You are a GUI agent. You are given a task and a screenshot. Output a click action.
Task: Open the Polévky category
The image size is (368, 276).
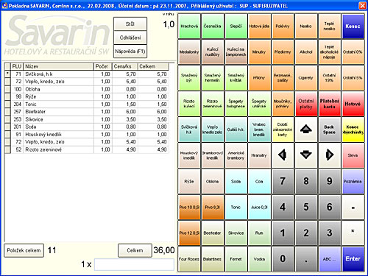(283, 26)
